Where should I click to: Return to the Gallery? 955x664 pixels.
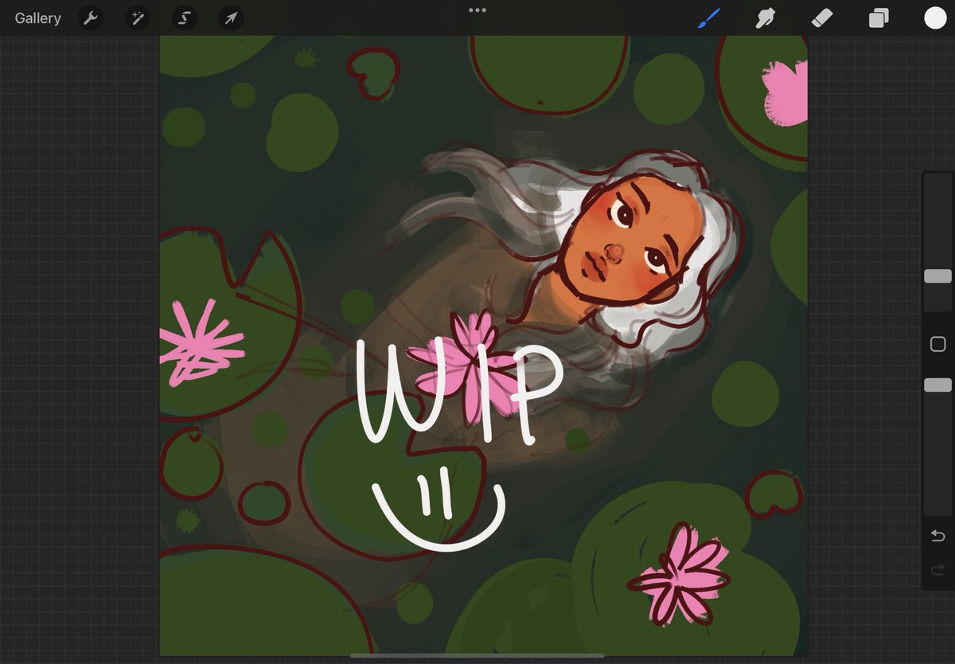(x=37, y=18)
